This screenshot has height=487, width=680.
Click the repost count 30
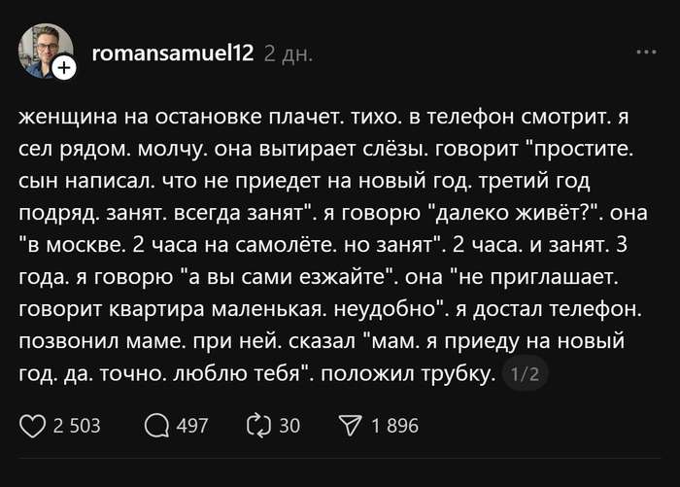point(289,425)
